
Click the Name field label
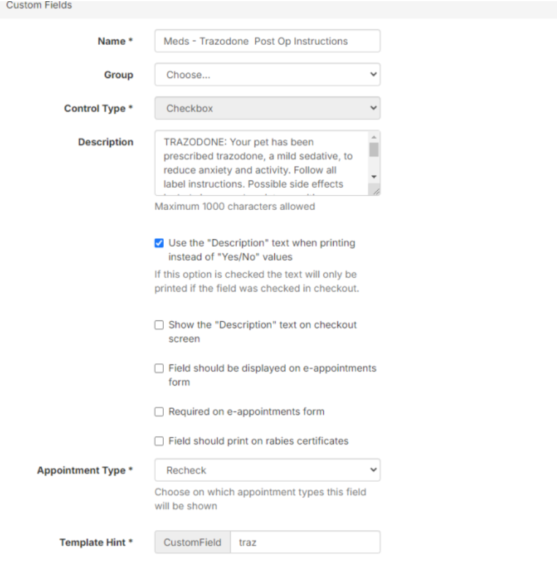[x=115, y=41]
